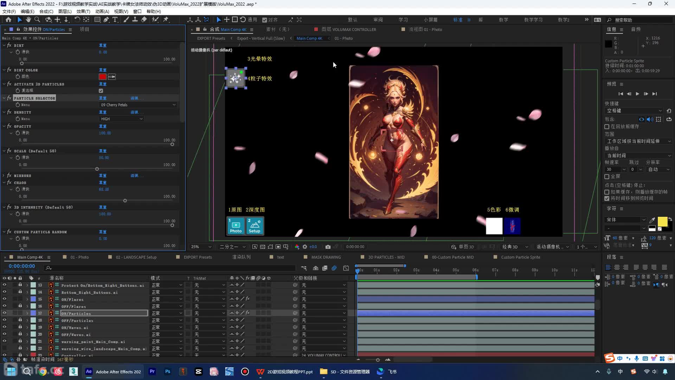This screenshot has width=675, height=380.
Task: Open the Premiere Pro taskbar icon
Action: (x=152, y=372)
